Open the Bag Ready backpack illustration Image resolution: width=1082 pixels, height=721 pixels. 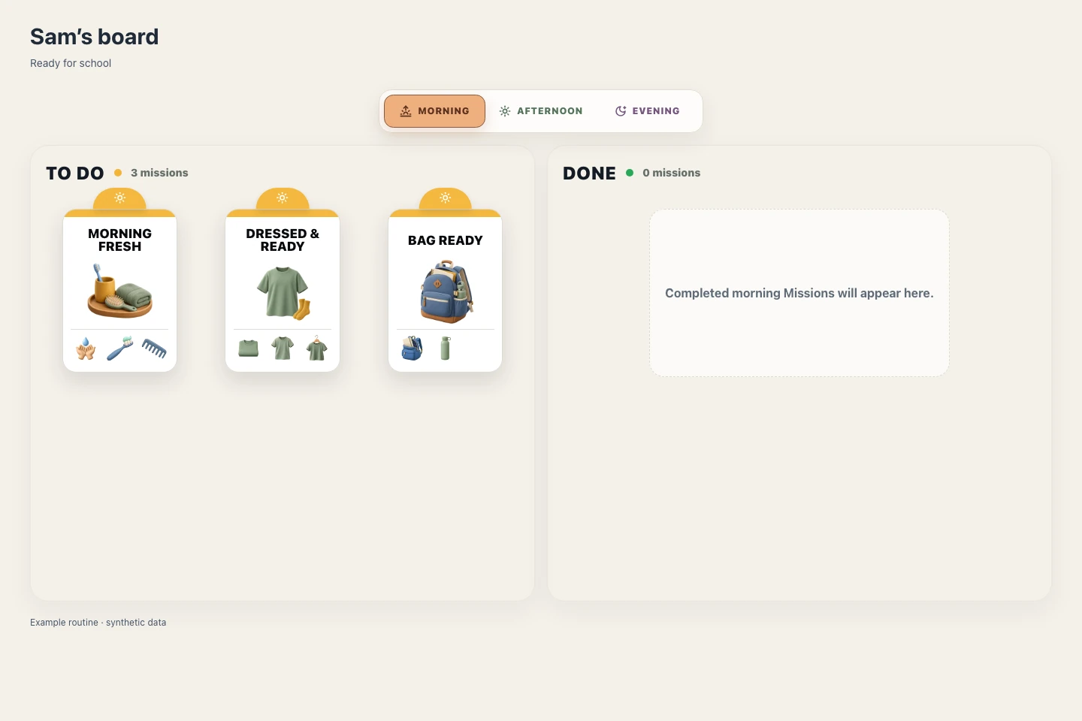click(446, 292)
